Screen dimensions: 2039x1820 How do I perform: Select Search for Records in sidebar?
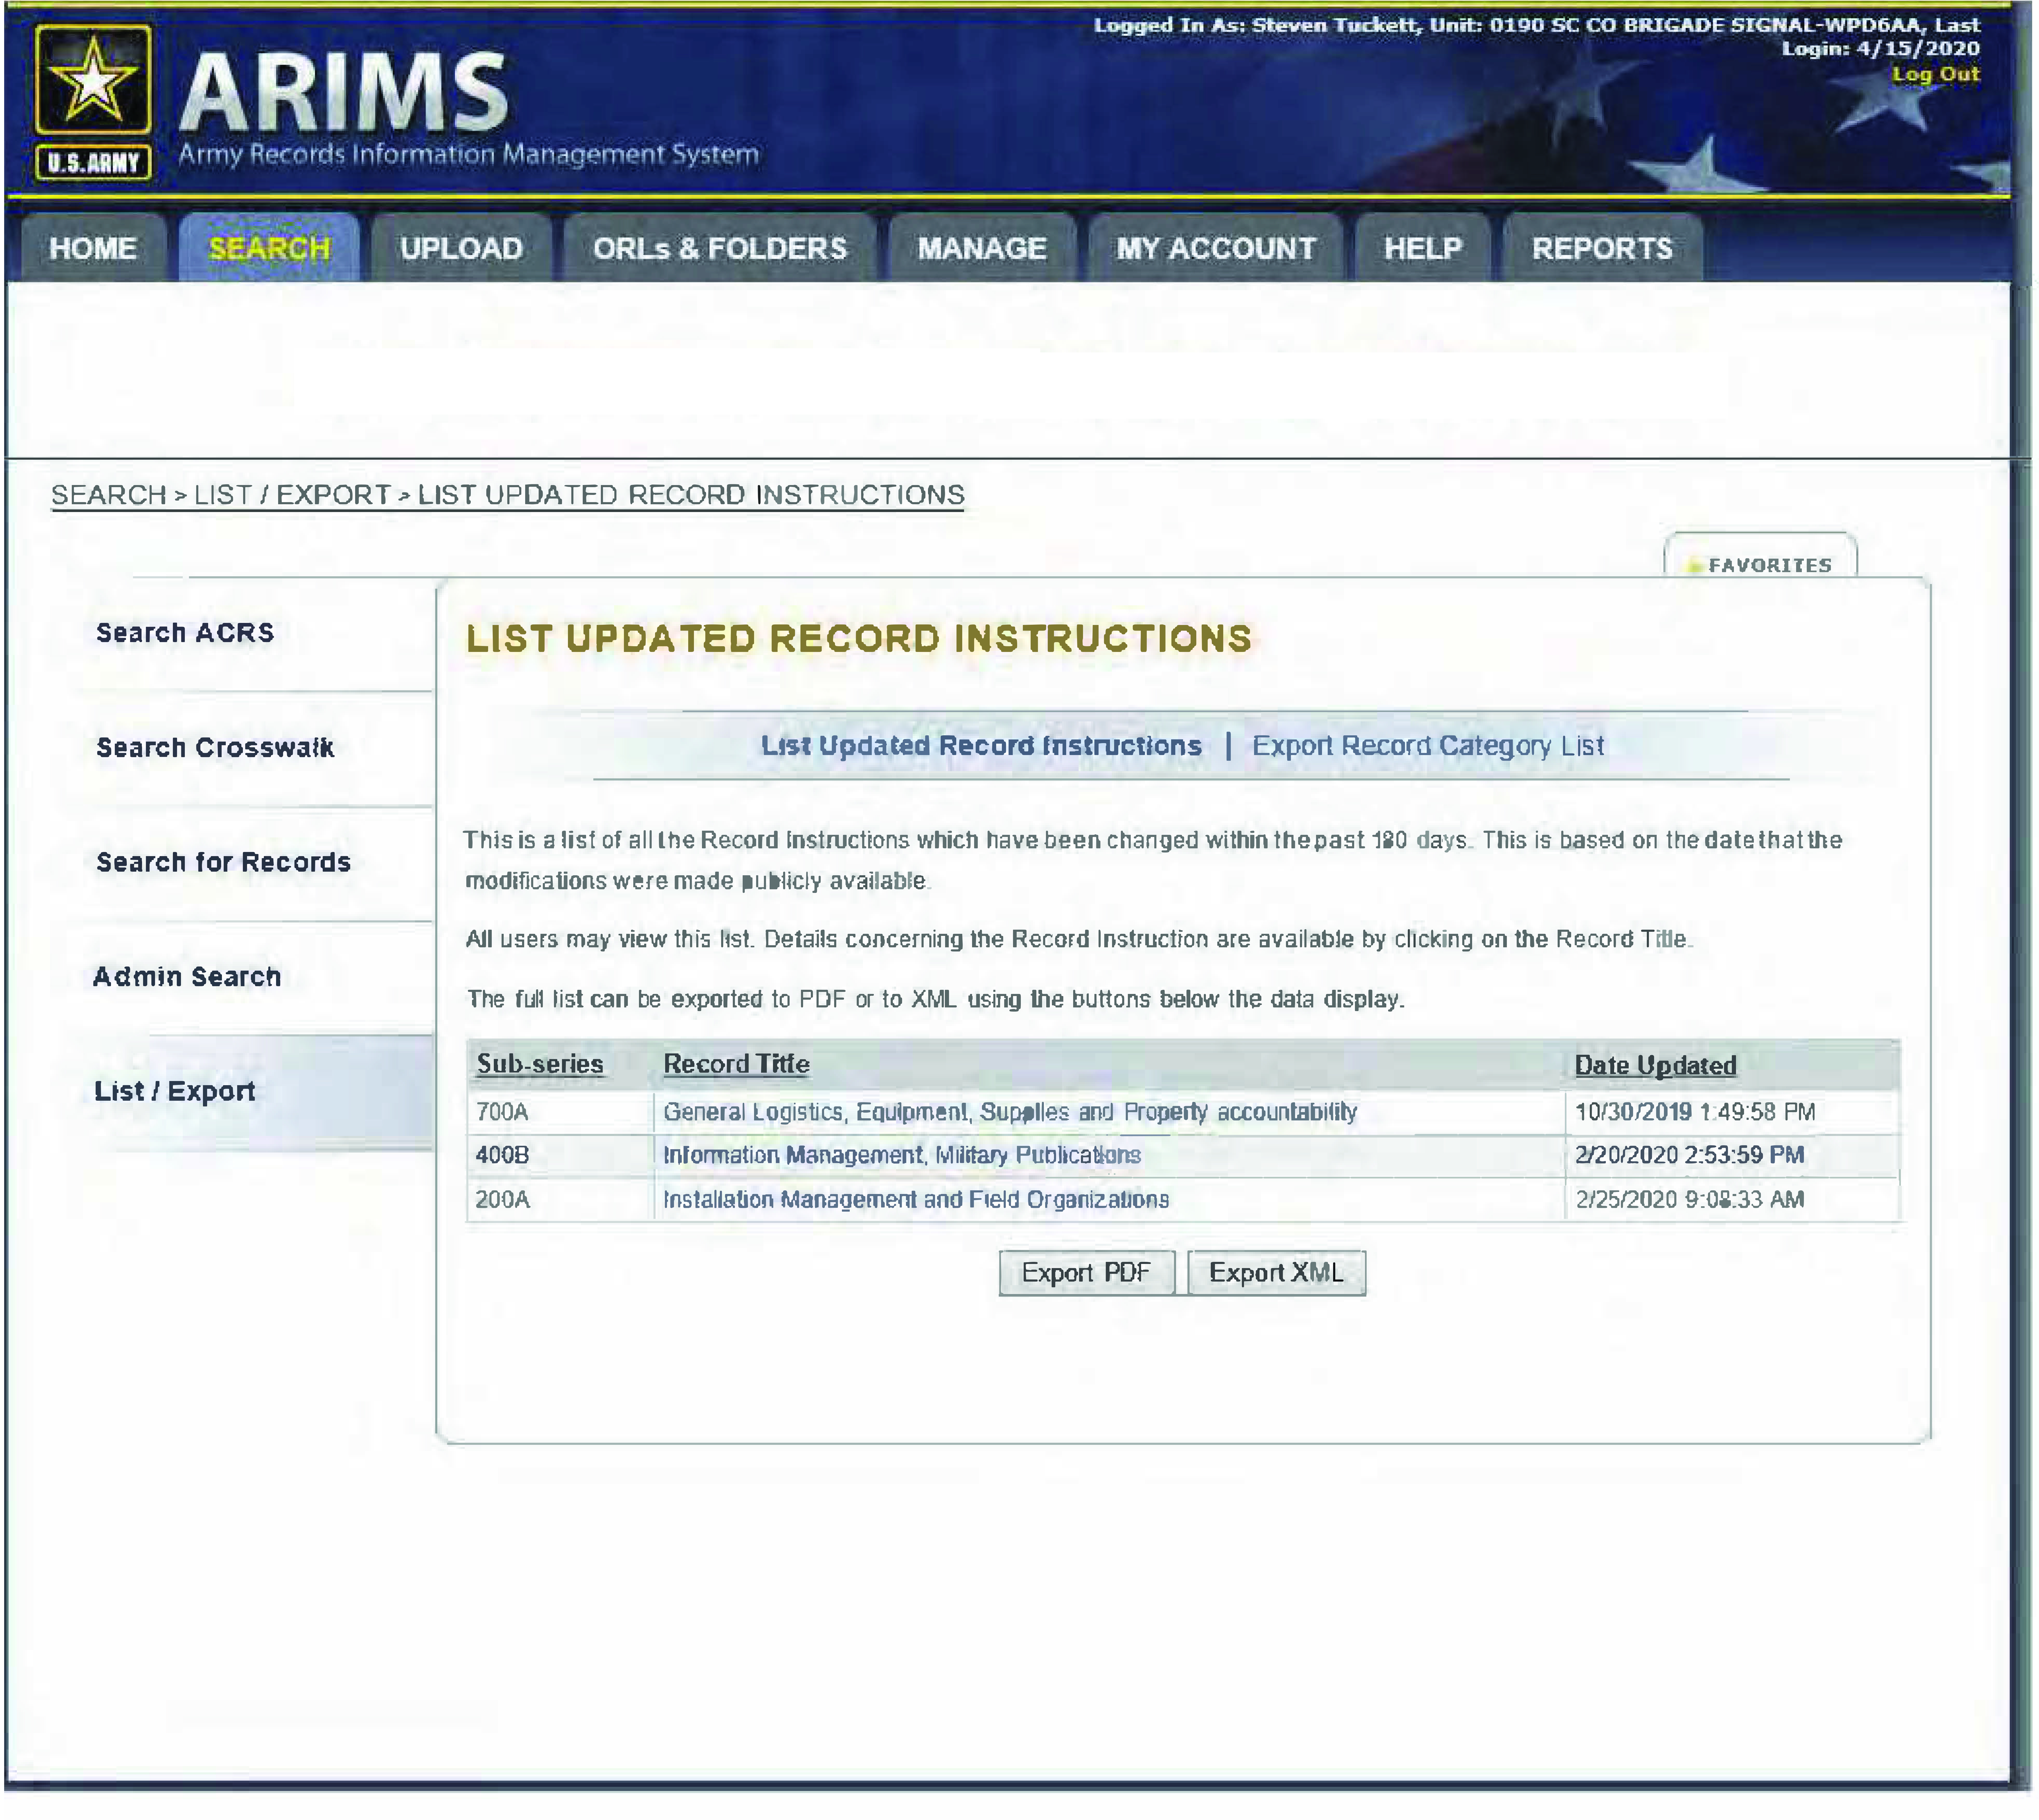point(223,862)
